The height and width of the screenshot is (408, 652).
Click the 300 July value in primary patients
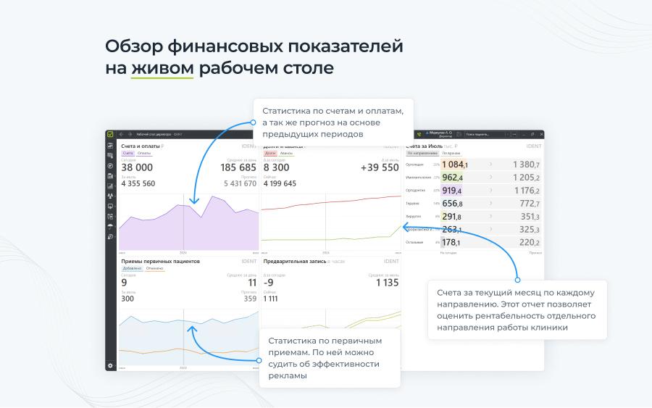(x=128, y=299)
